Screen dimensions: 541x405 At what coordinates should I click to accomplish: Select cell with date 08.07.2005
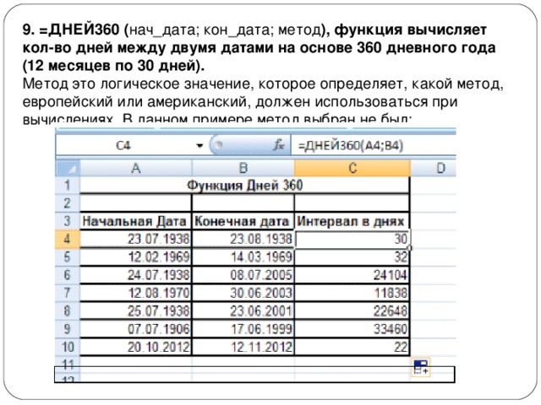pyautogui.click(x=243, y=275)
